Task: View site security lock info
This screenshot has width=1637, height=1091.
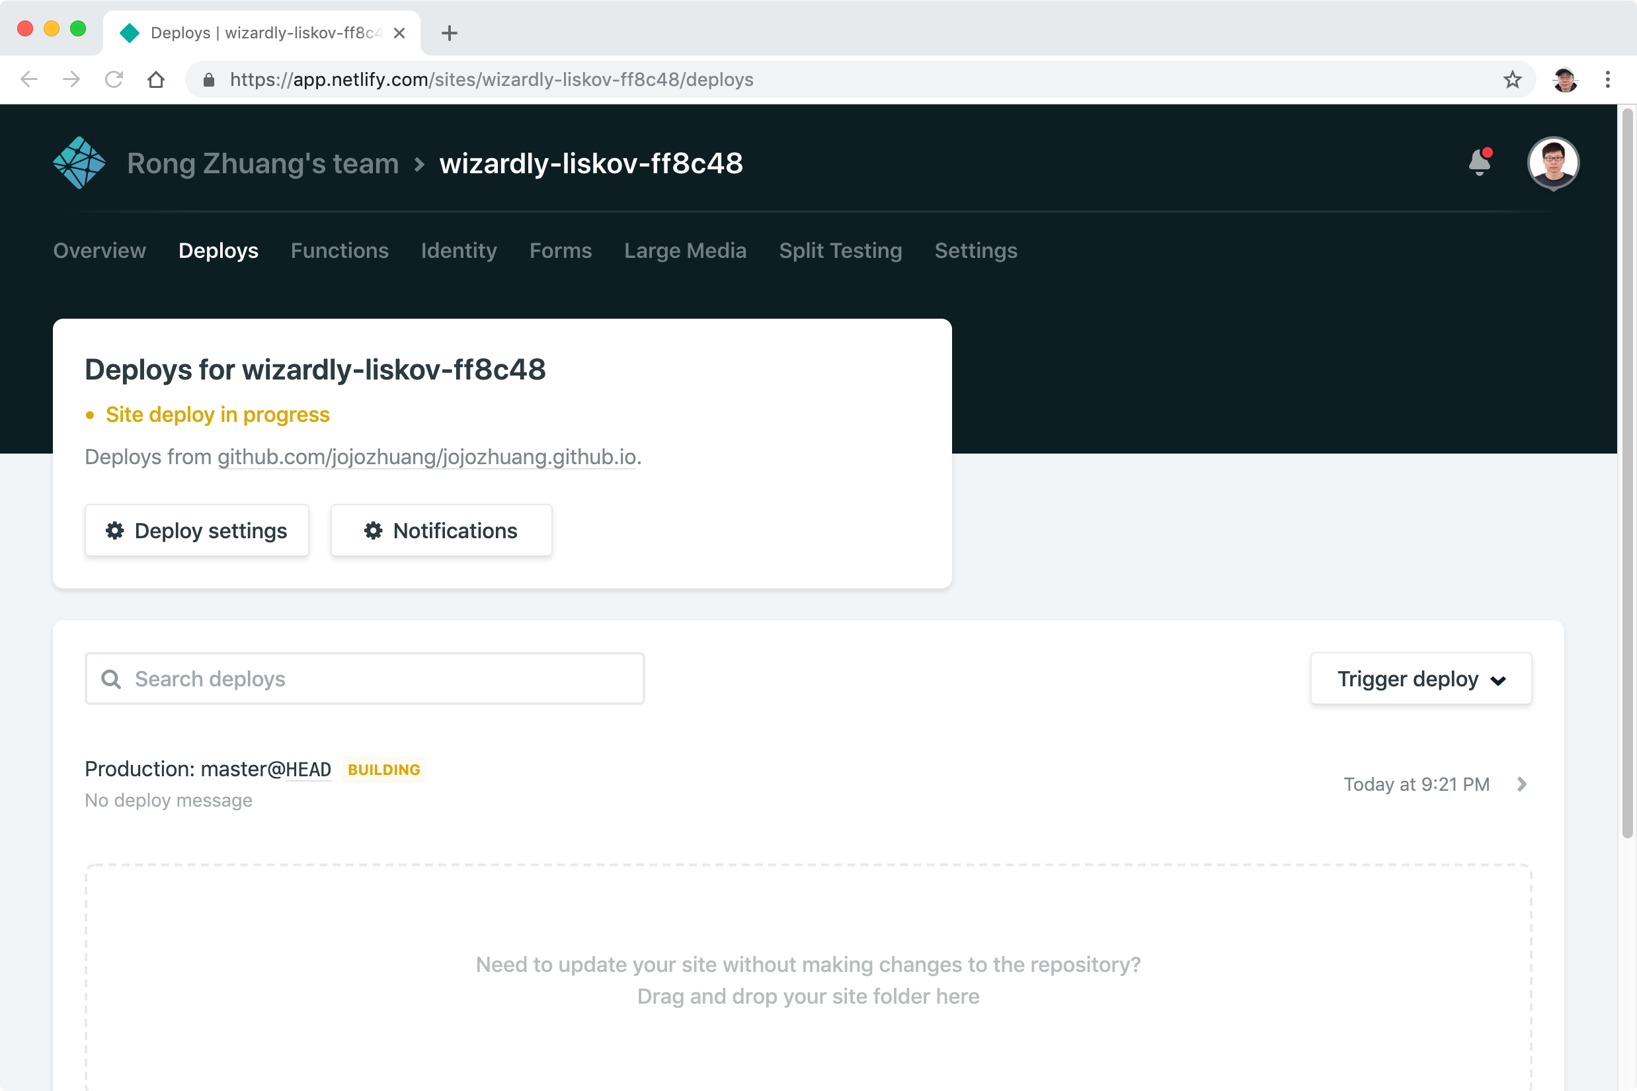Action: tap(209, 79)
